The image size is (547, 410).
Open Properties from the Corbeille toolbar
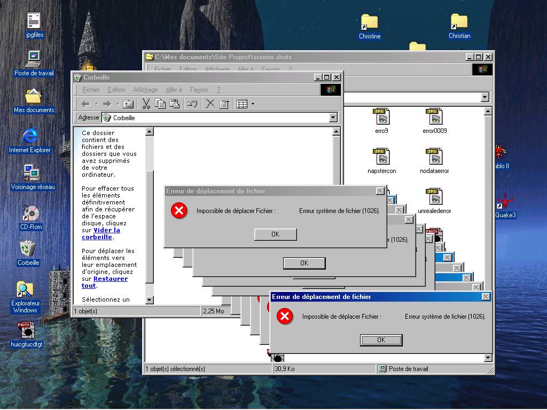224,104
